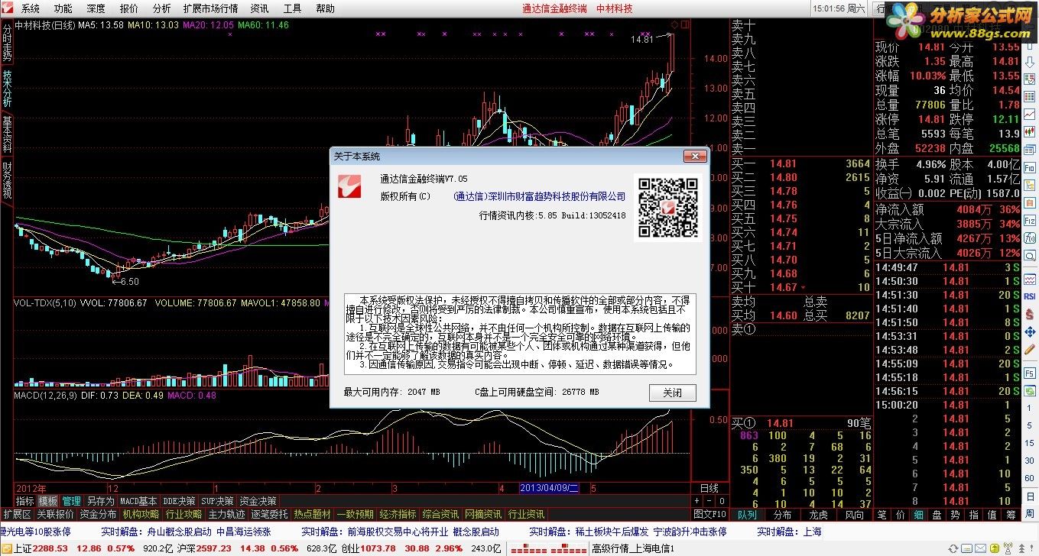Open the 报价 menu

click(x=129, y=8)
